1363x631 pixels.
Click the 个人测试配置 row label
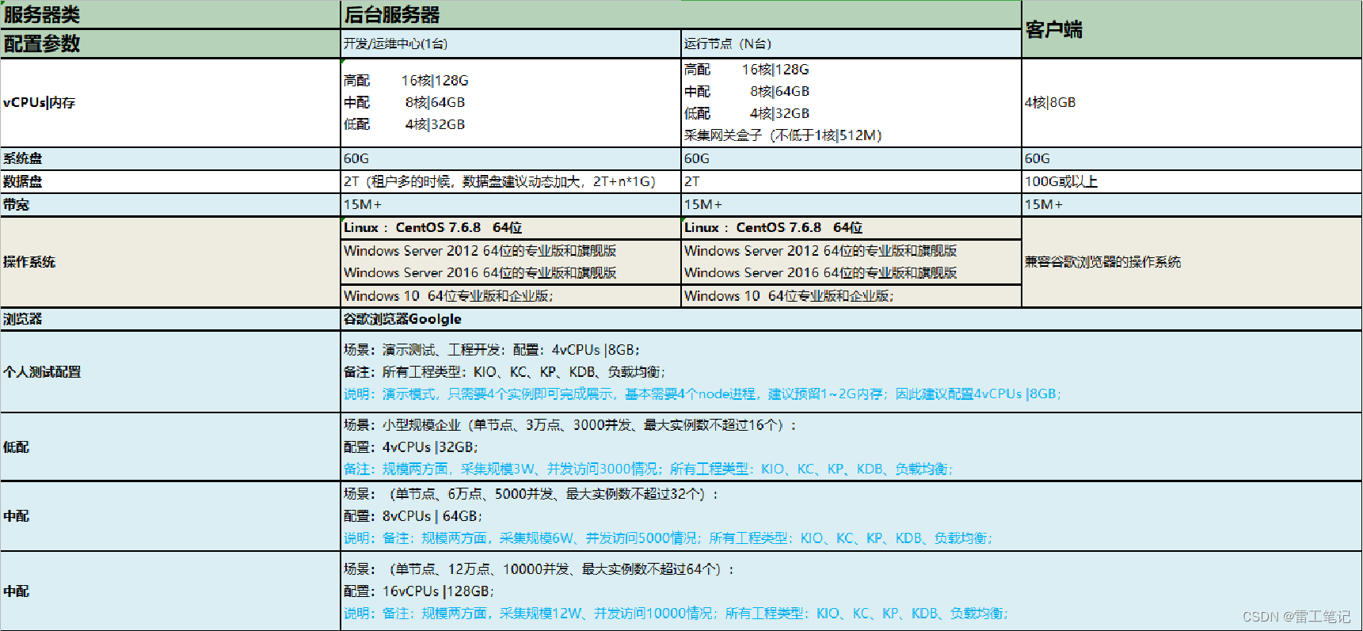click(x=170, y=372)
